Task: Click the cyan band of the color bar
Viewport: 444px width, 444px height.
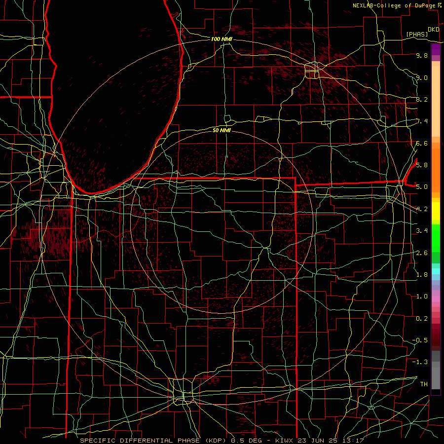Action: 436,271
